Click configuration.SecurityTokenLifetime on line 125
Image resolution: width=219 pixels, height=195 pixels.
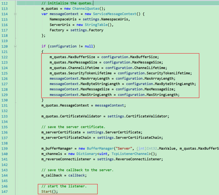pyautogui.click(x=154, y=73)
